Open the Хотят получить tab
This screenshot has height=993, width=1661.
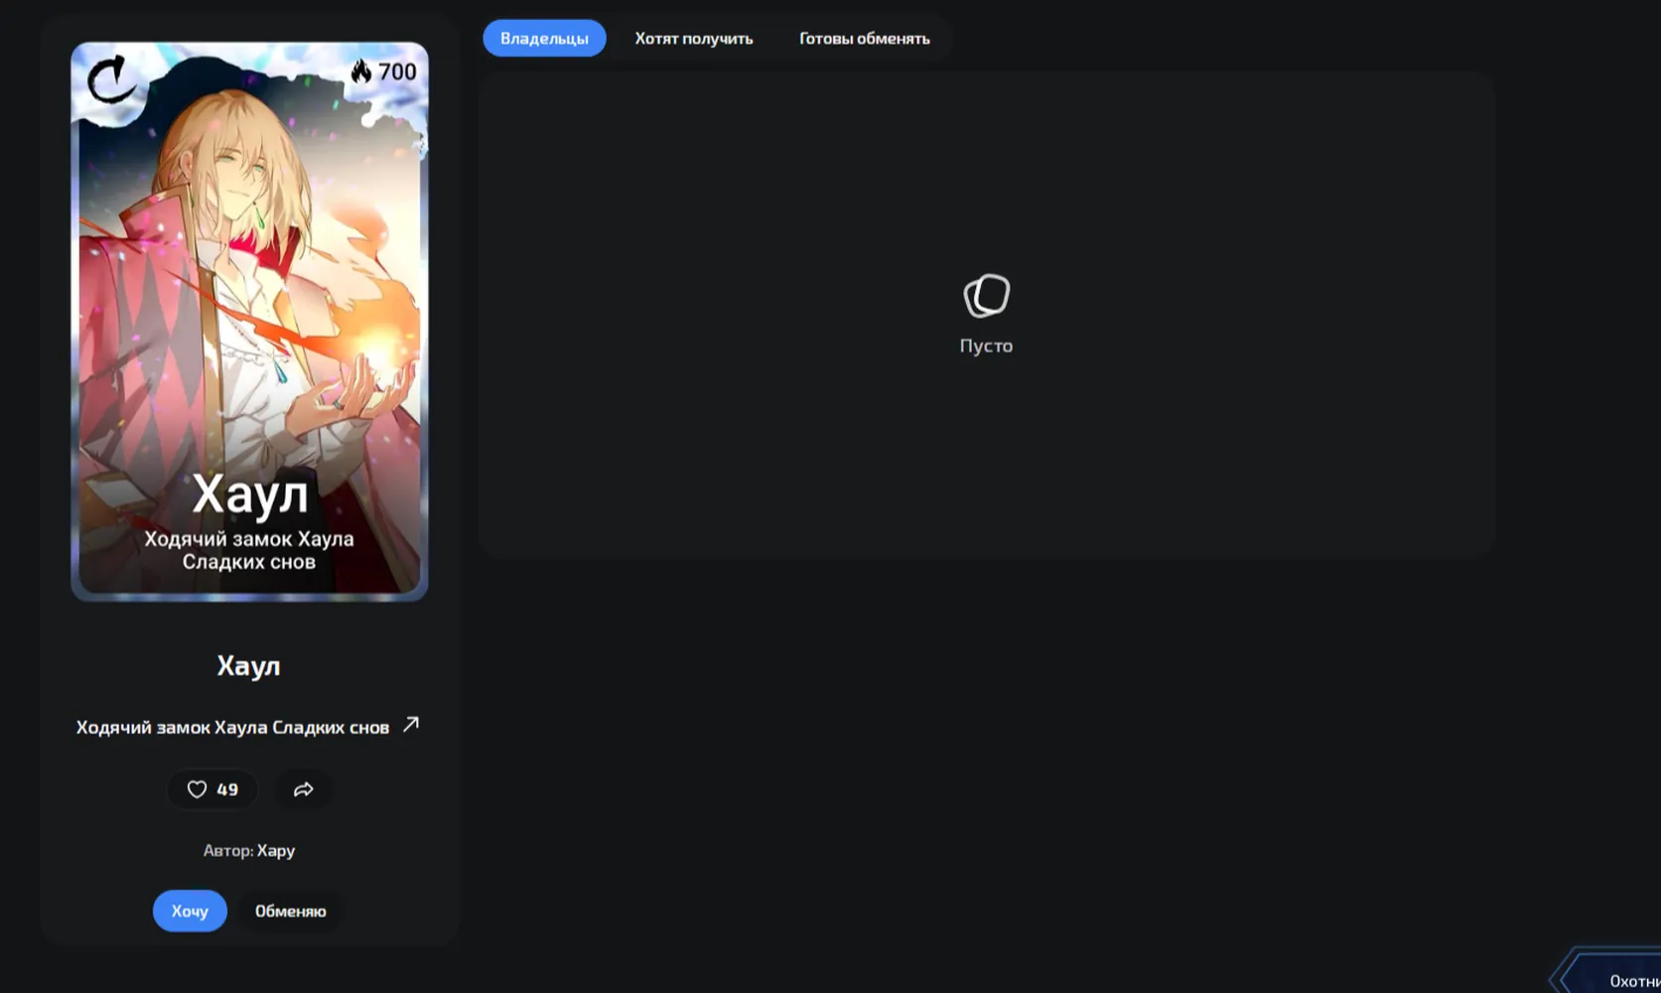(x=694, y=39)
